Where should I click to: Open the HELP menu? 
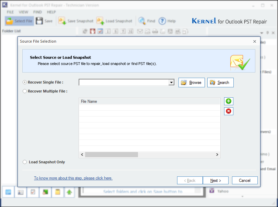(x=51, y=12)
